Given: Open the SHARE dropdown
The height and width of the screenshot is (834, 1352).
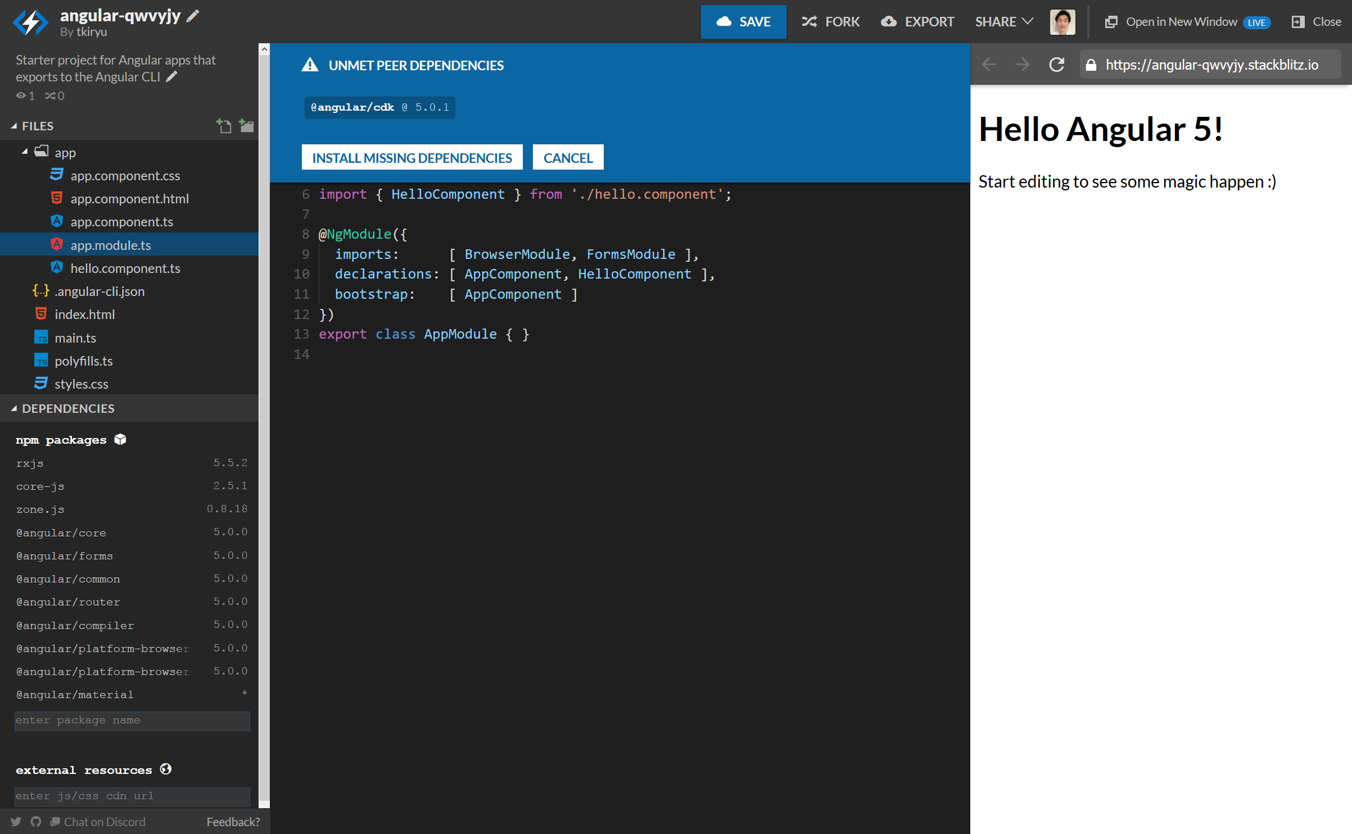Looking at the screenshot, I should click(x=1003, y=22).
